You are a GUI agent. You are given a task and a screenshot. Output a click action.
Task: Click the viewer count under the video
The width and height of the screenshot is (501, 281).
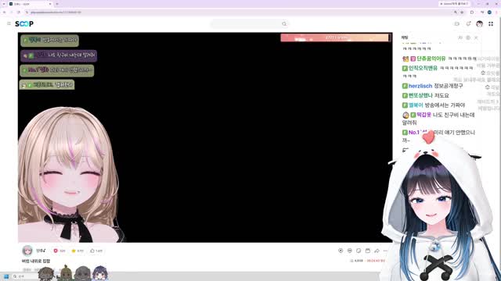357,261
